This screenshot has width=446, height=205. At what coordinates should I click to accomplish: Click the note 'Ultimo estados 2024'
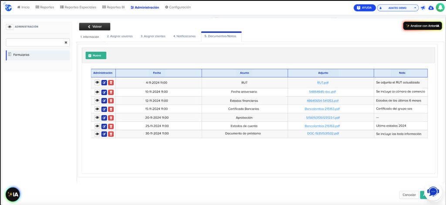(x=391, y=126)
